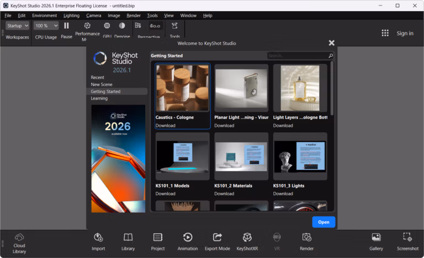Download the Light Layers scene
The width and height of the screenshot is (424, 258).
pyautogui.click(x=283, y=126)
